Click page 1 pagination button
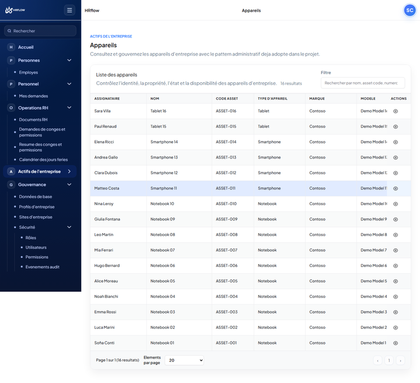The image size is (420, 383). [x=389, y=360]
